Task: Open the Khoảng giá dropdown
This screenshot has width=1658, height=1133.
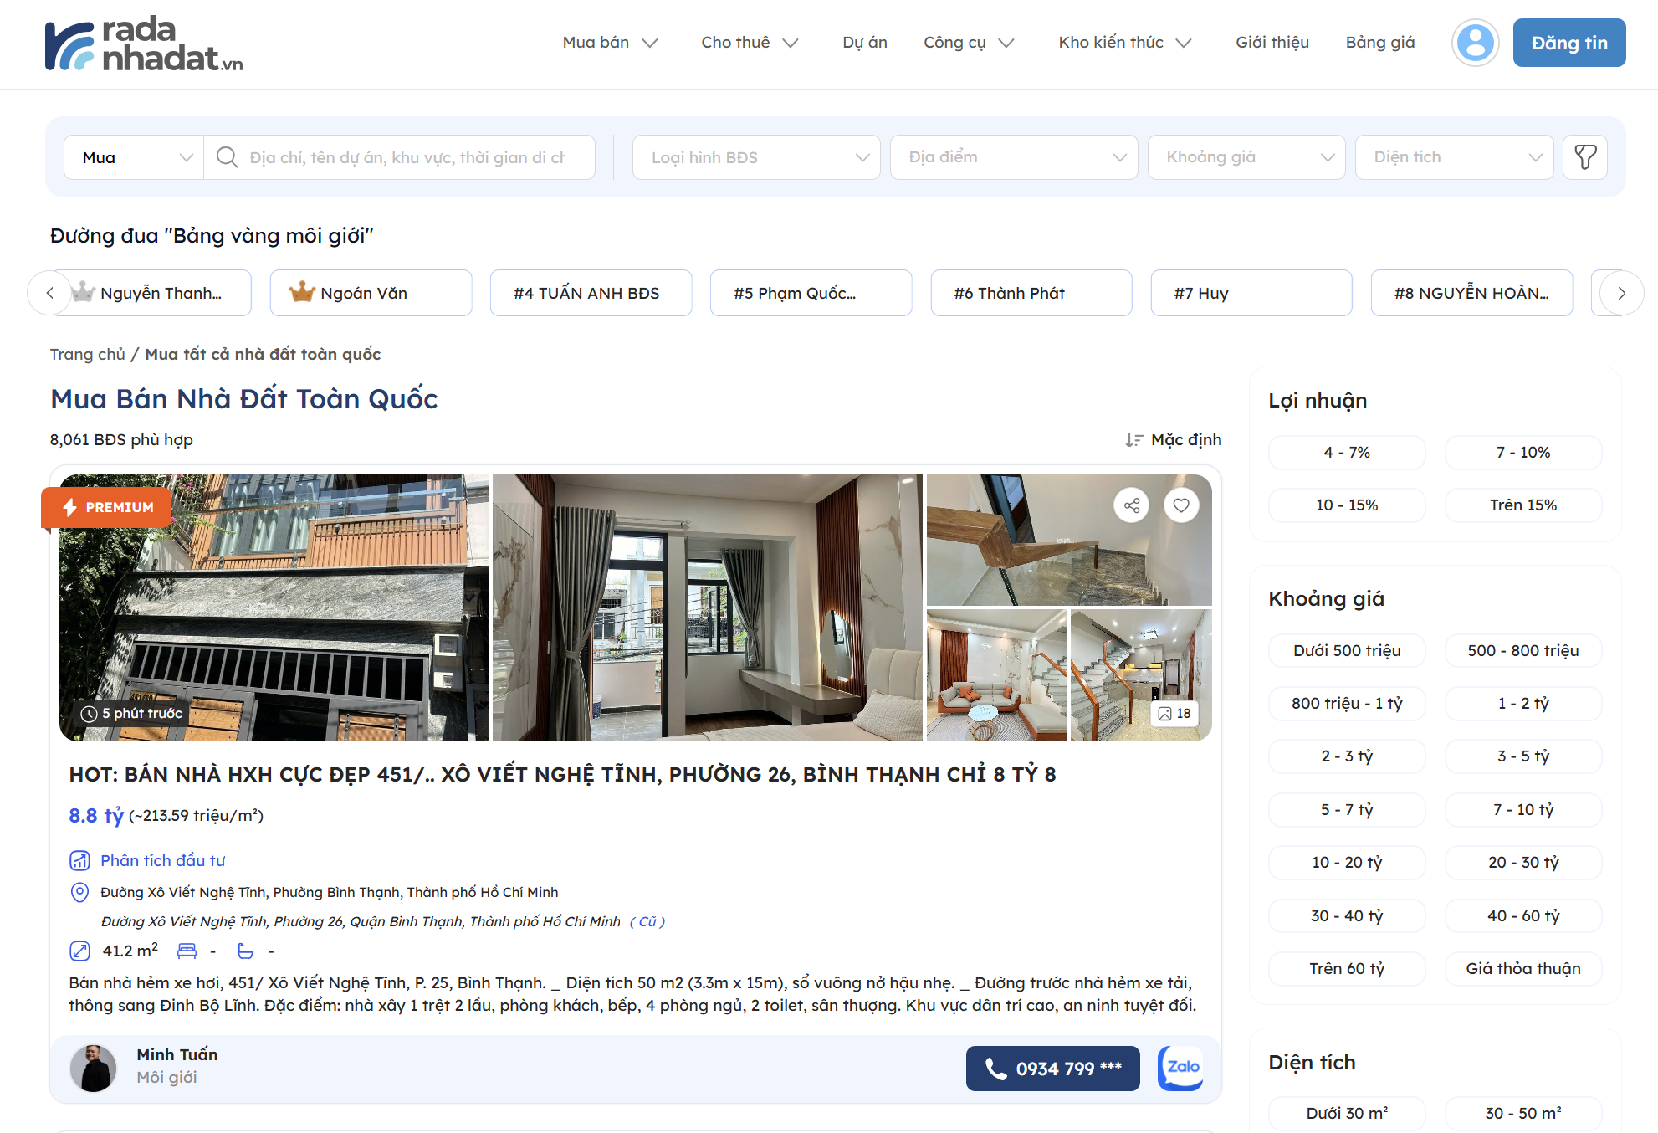Action: pyautogui.click(x=1246, y=157)
